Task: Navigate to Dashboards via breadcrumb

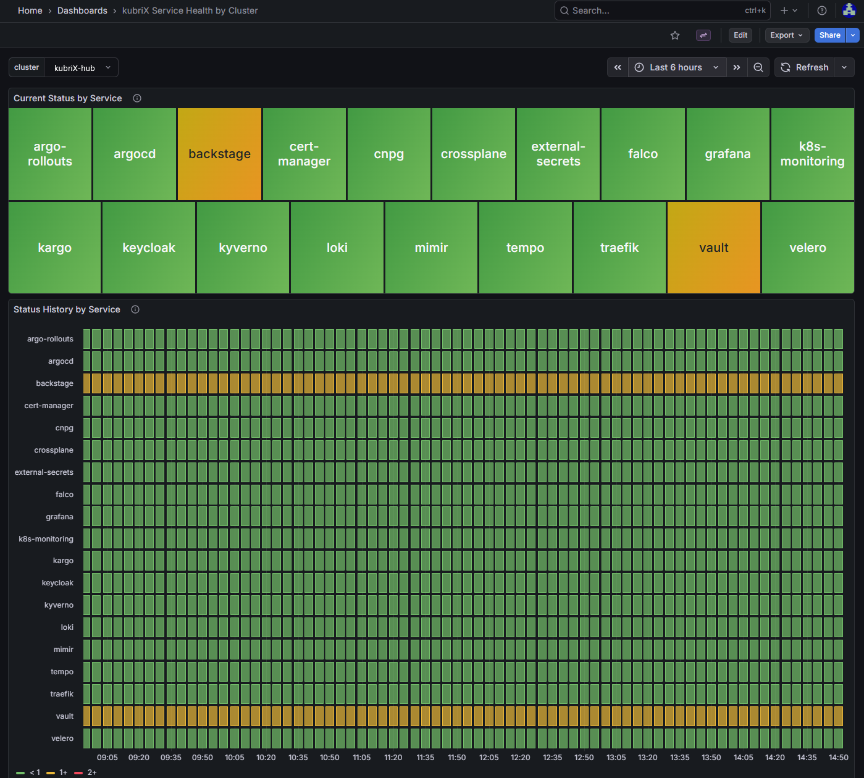Action: [82, 10]
